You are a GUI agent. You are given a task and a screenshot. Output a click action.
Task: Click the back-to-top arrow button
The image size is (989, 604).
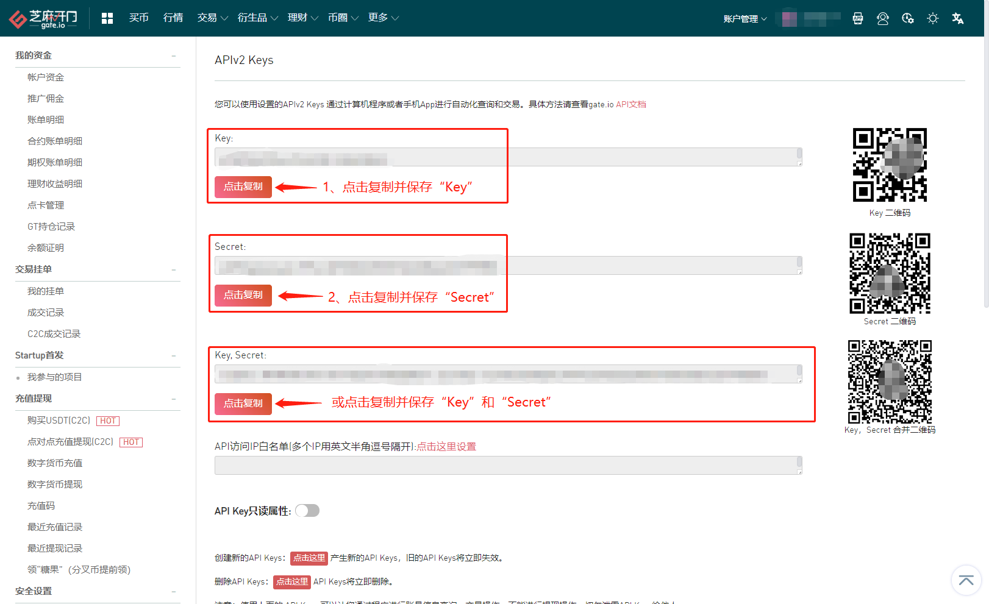coord(966,580)
